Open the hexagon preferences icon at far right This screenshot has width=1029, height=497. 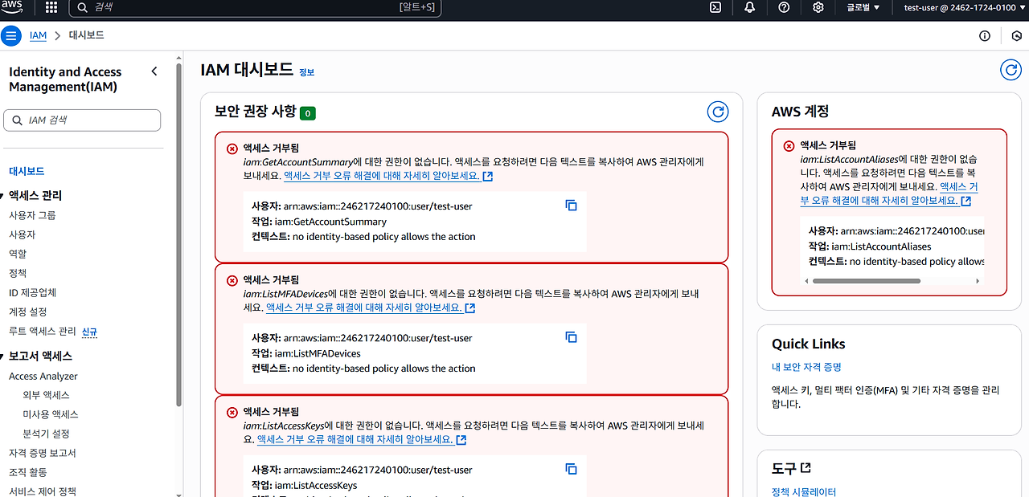coord(1017,36)
